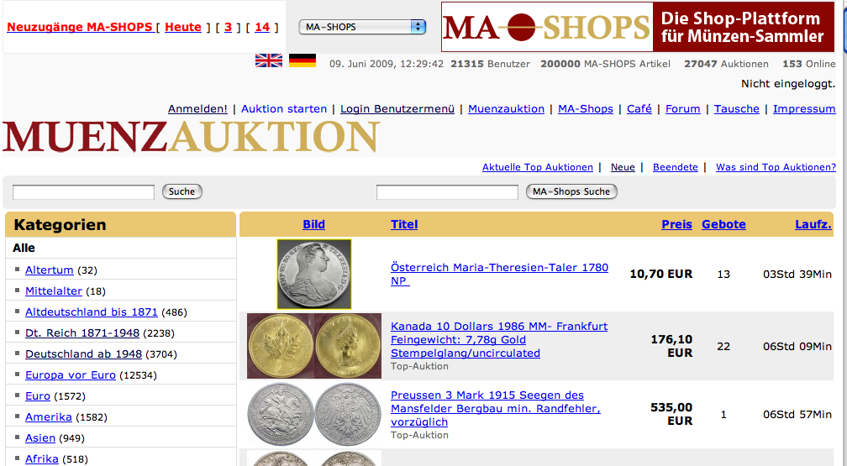
Task: Click remaining time 06Std 57Min
Action: coord(797,415)
